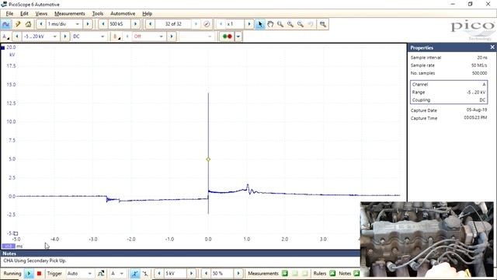The height and width of the screenshot is (280, 497).
Task: Decrease the 500 kS sample count
Action: click(x=103, y=24)
